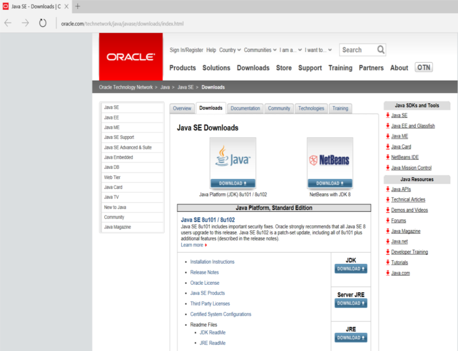Open the Partners menu
458x351 pixels.
point(371,68)
